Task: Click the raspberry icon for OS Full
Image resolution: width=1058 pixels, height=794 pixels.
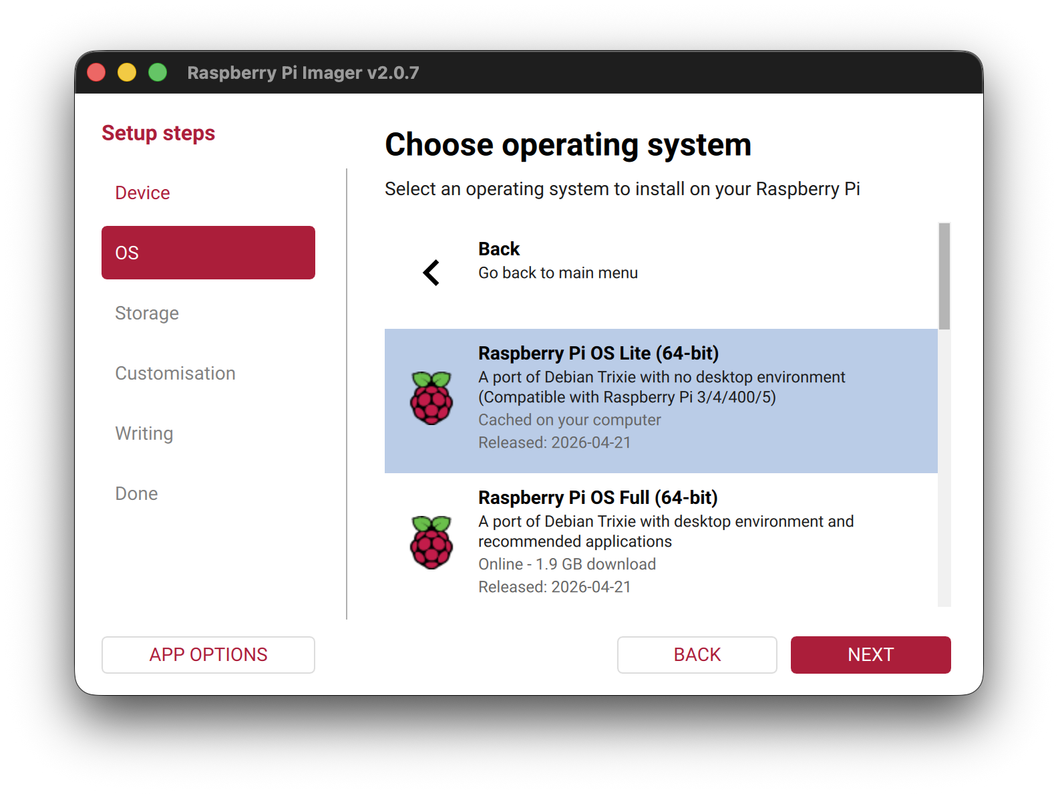Action: (x=431, y=543)
